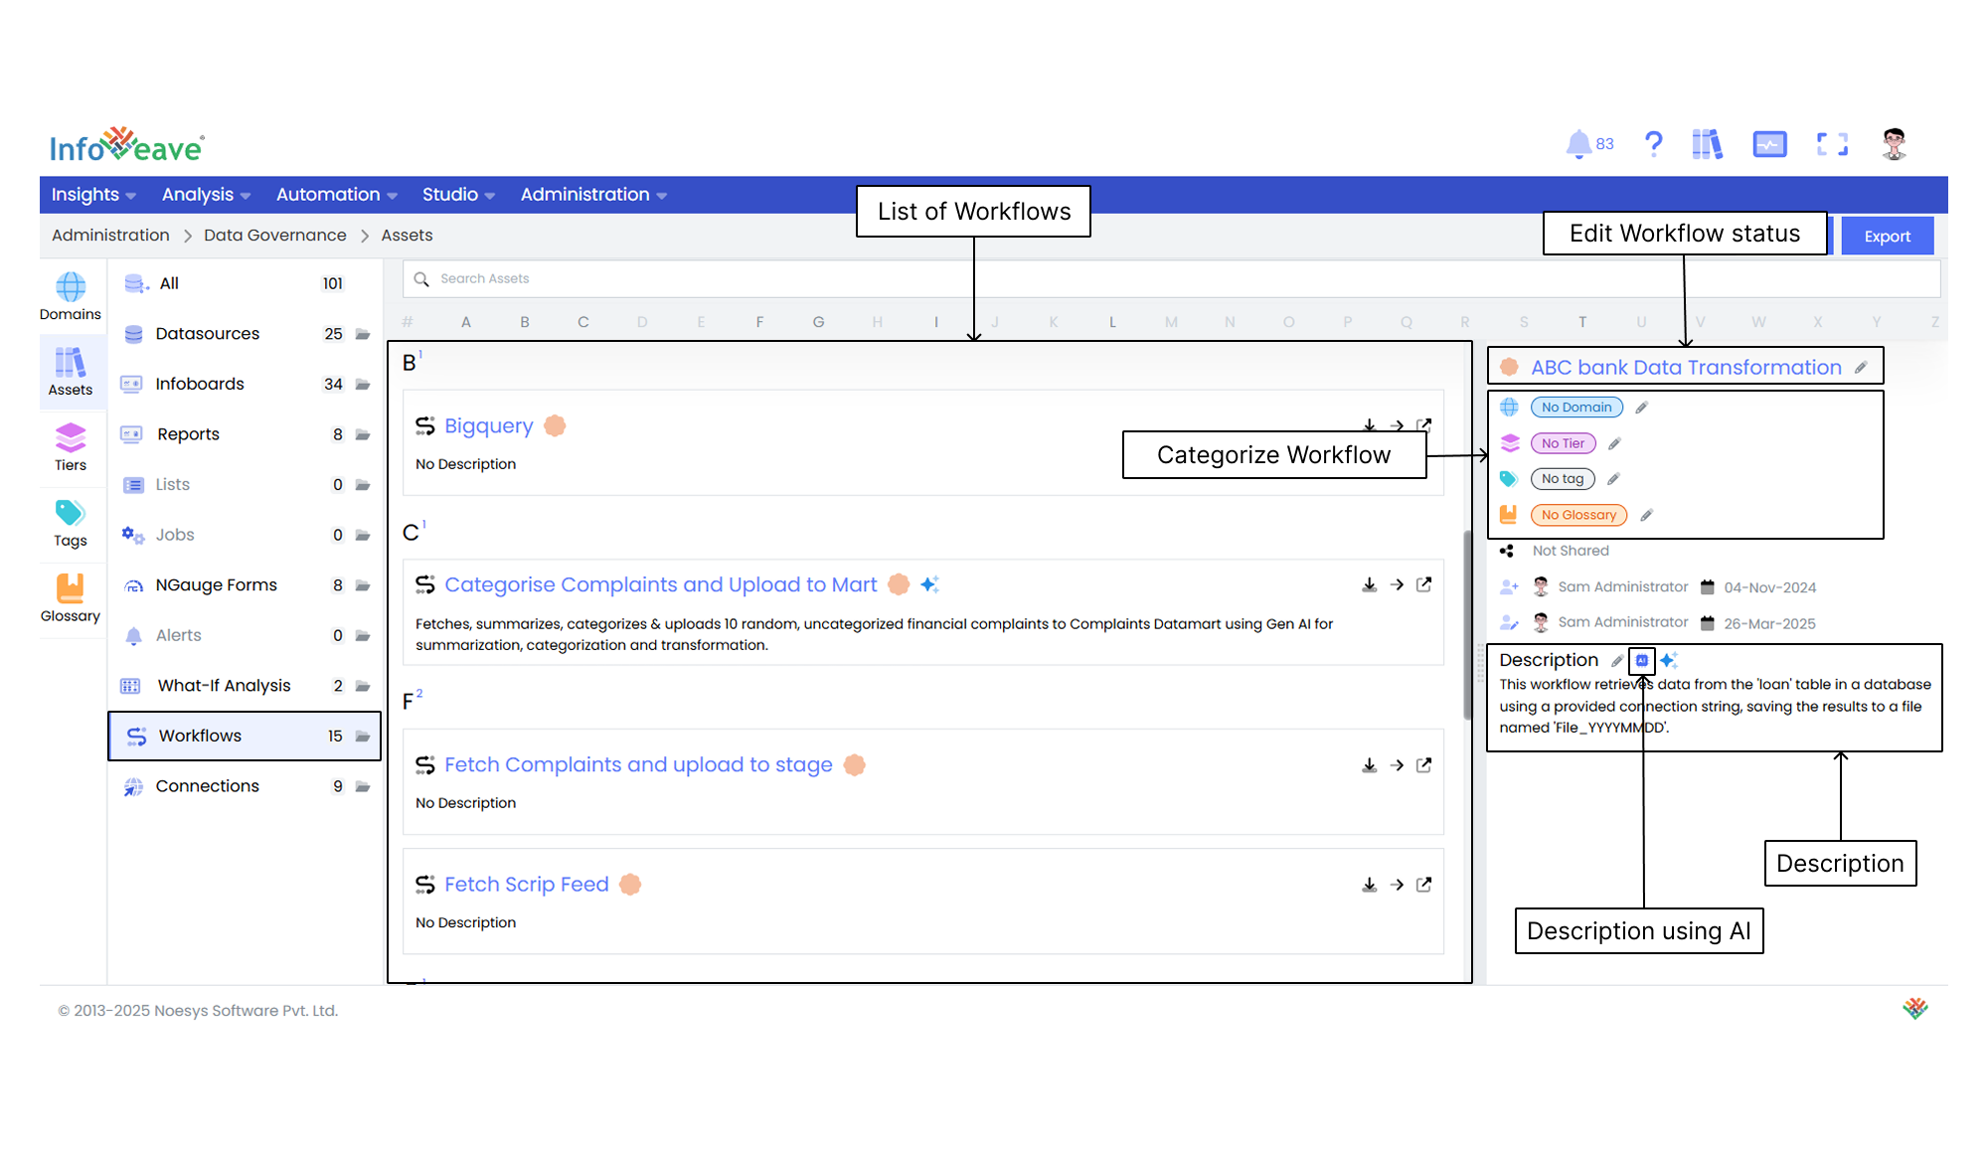Expand Reports folder icon
The width and height of the screenshot is (1988, 1153).
click(363, 434)
